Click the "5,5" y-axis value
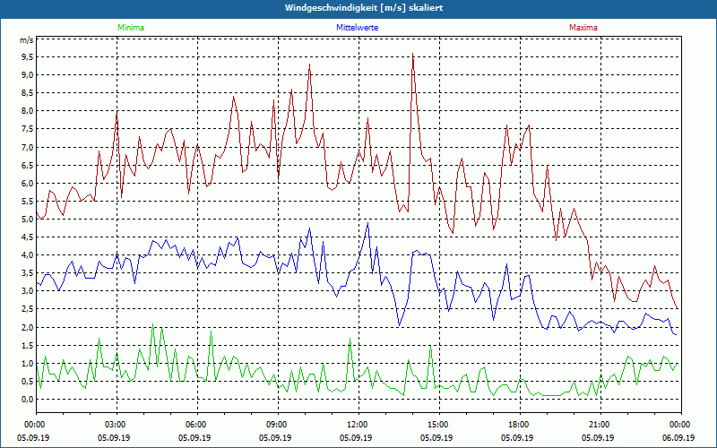Viewport: 717px width, 448px height. pyautogui.click(x=28, y=201)
